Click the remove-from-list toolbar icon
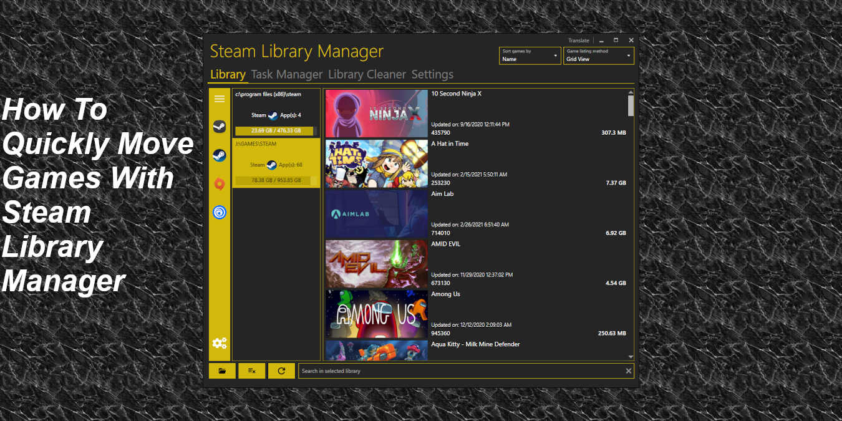The width and height of the screenshot is (842, 421). (x=251, y=370)
